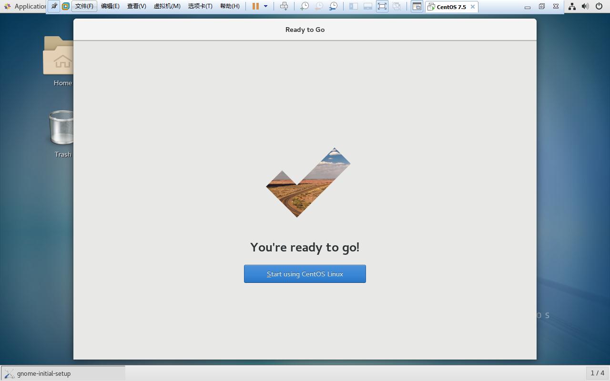Select gnome-initial-setup in the taskbar

[x=63, y=373]
